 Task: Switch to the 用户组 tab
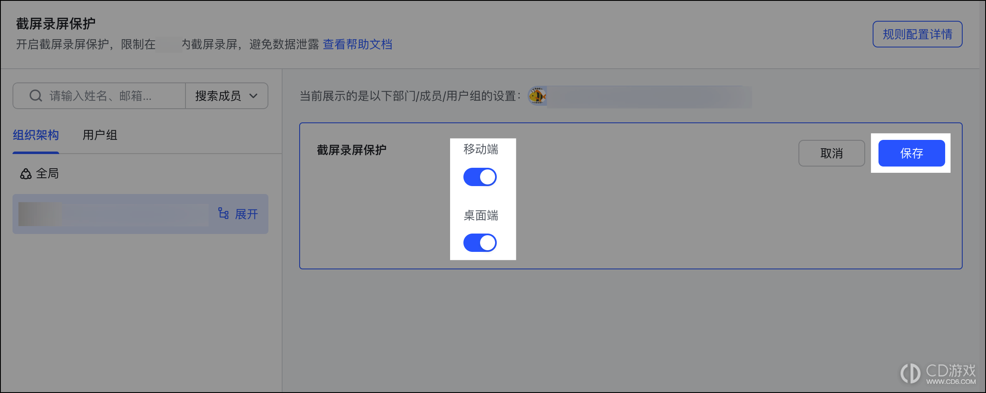[100, 135]
